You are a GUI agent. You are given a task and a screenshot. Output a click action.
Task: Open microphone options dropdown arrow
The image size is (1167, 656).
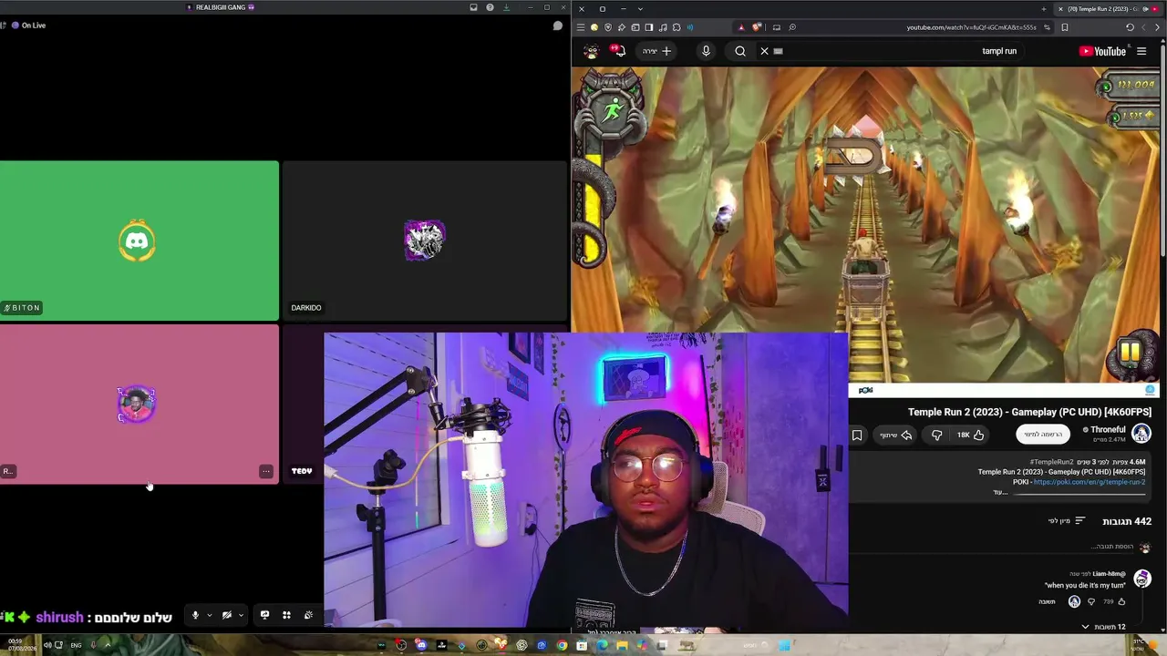(x=210, y=615)
